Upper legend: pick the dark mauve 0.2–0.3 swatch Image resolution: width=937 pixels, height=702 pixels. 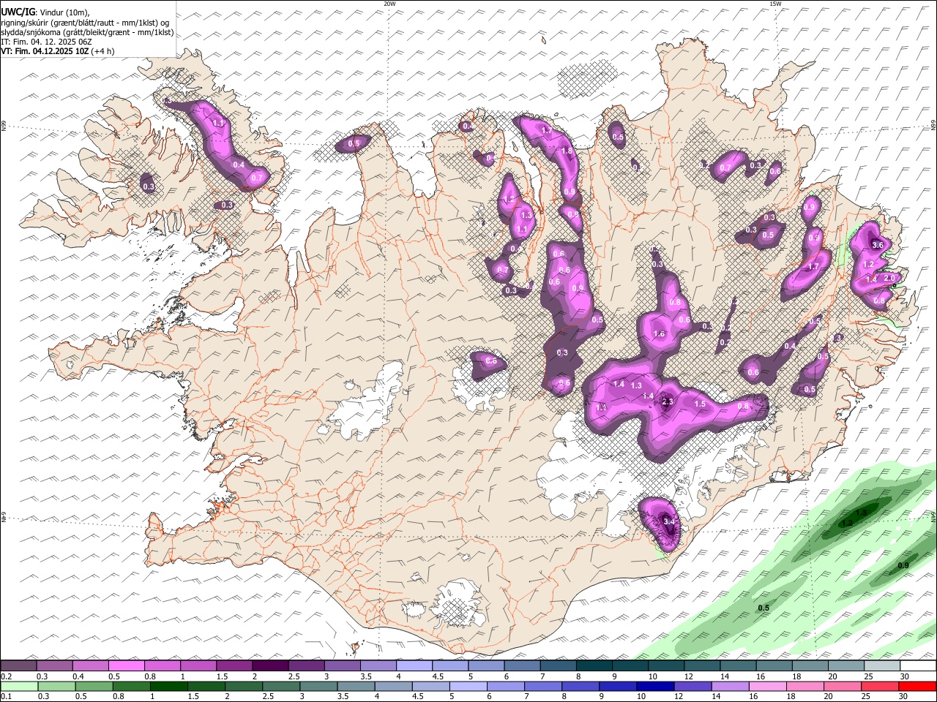tap(18, 666)
